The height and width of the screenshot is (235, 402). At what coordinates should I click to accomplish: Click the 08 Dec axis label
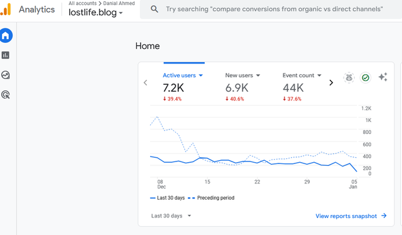(161, 184)
